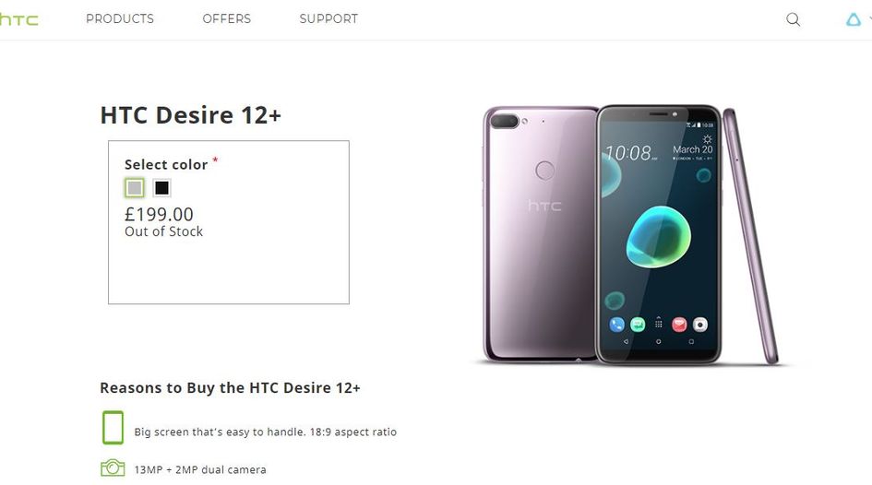Click the Out of Stock label
The image size is (872, 485).
(163, 231)
